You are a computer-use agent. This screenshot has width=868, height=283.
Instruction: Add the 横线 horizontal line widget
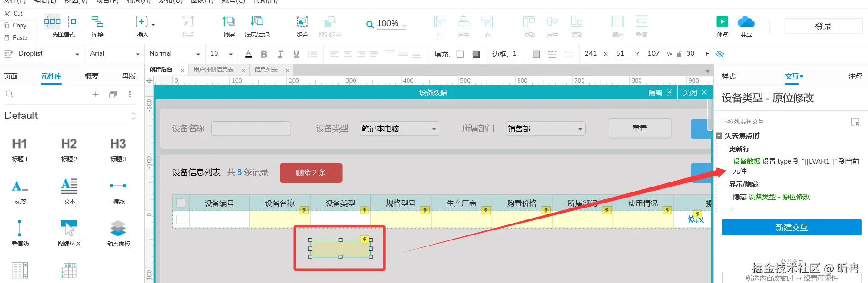pyautogui.click(x=118, y=192)
